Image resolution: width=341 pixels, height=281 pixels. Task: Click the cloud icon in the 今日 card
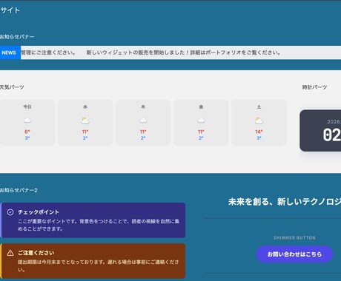click(x=27, y=121)
